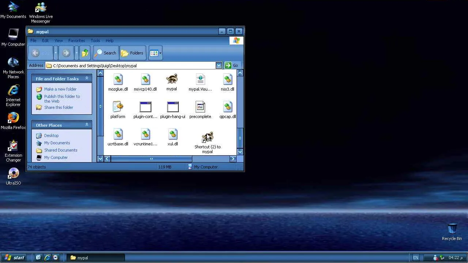Viewport: 468px width, 263px height.
Task: Open the Help menu
Action: tap(109, 41)
